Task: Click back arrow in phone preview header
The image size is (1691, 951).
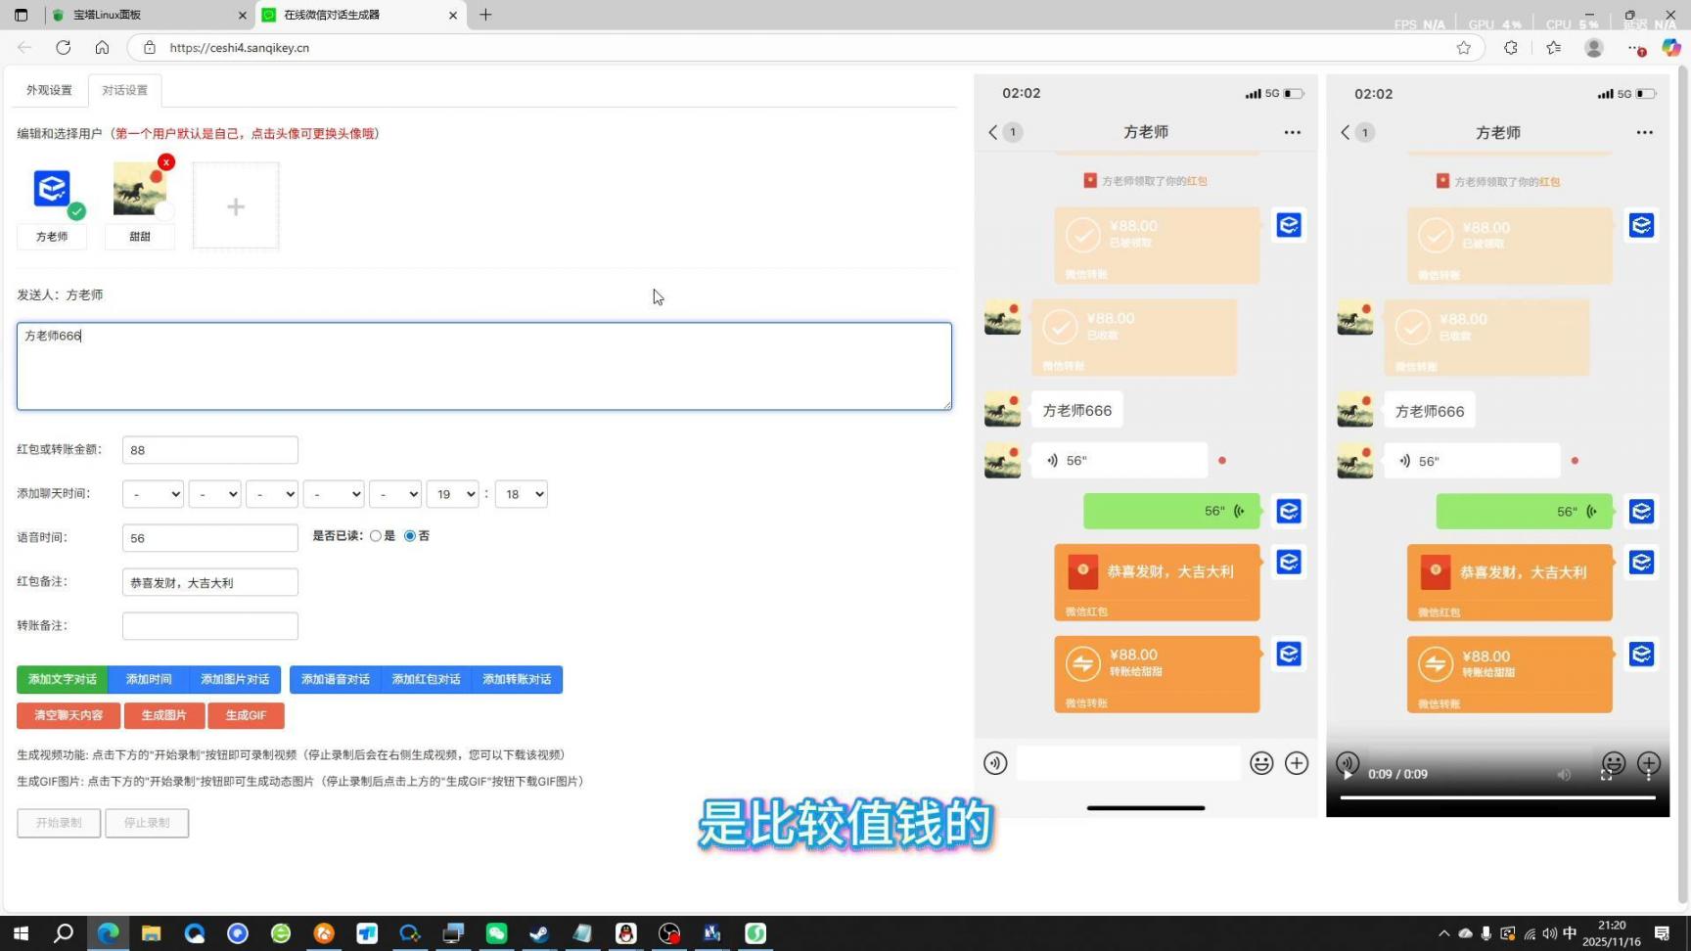Action: (x=991, y=132)
